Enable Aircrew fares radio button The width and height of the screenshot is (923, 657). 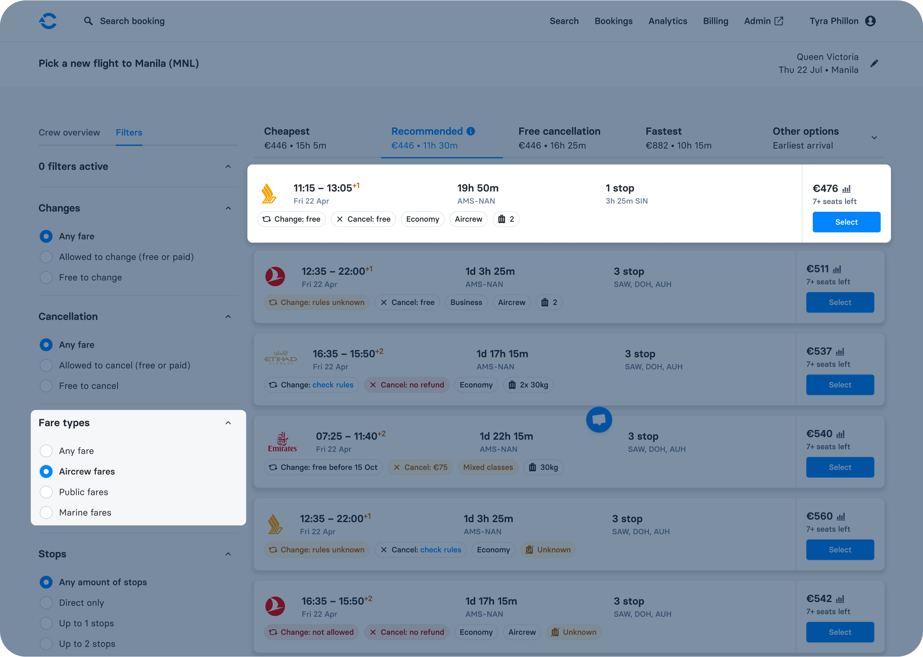45,471
